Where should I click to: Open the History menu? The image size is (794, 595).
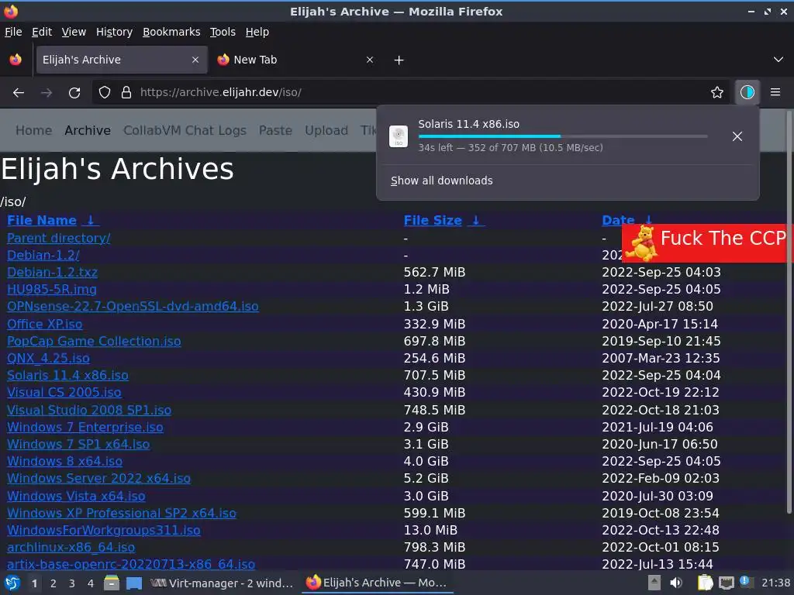(x=115, y=32)
